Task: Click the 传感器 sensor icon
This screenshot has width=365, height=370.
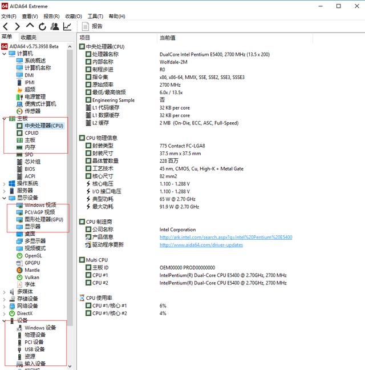Action: pyautogui.click(x=20, y=111)
